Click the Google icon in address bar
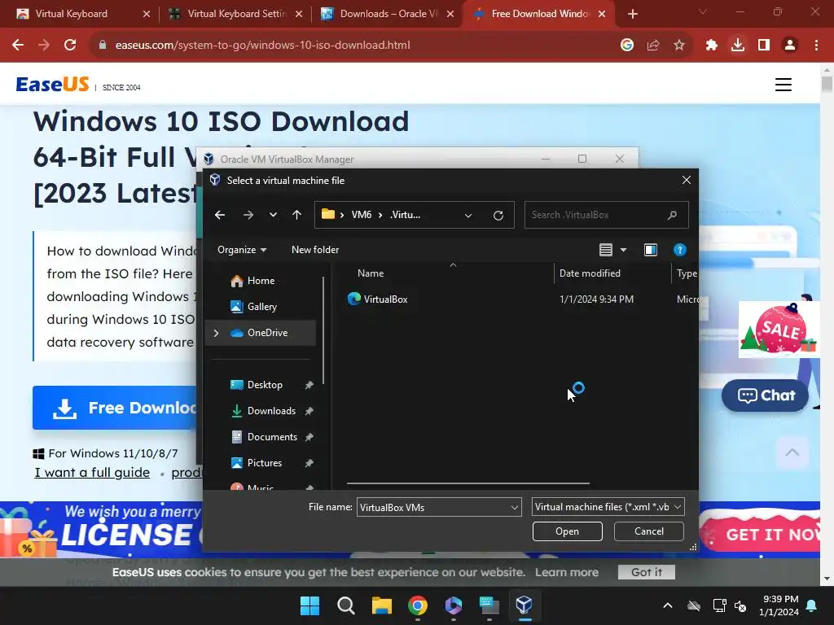Screen dimensions: 834x625 tap(627, 45)
